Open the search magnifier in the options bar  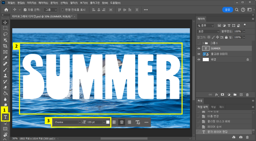pyautogui.click(x=237, y=10)
